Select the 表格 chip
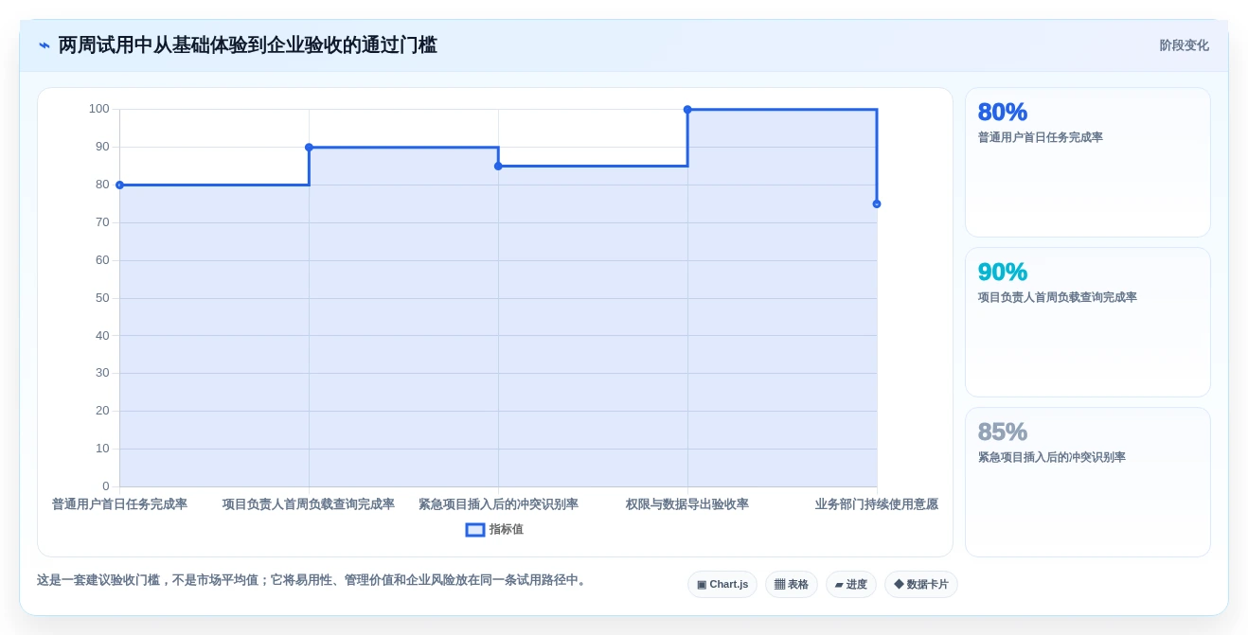Viewport: 1248px width, 635px height. coord(792,584)
